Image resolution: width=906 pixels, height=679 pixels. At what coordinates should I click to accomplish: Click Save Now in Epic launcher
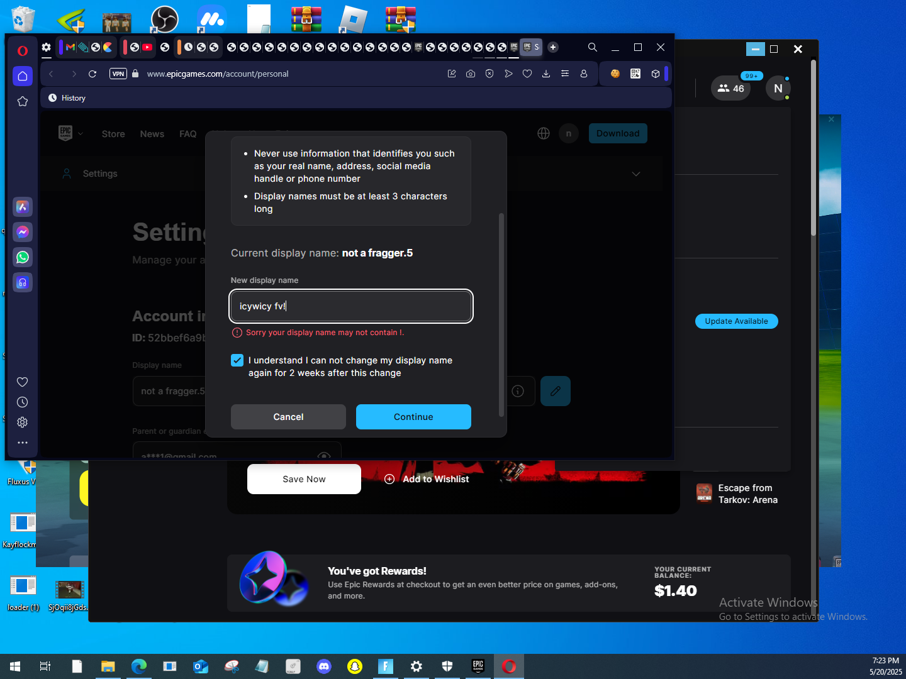[304, 479]
